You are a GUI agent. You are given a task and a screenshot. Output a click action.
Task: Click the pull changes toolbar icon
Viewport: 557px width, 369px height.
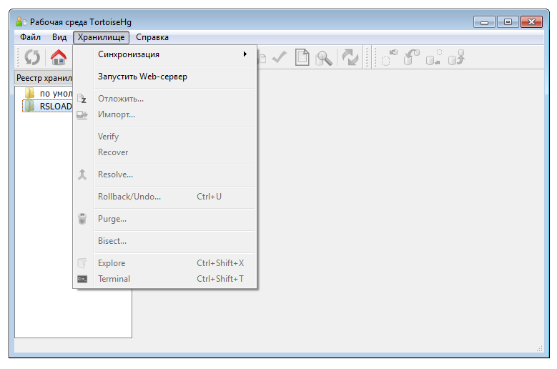(411, 57)
